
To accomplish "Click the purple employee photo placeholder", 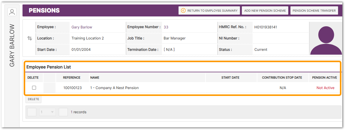I will pos(325,39).
